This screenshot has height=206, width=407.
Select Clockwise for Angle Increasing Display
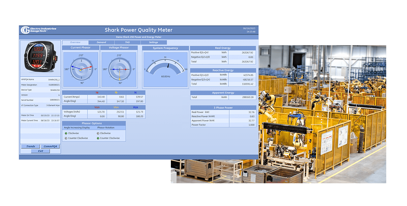pos(72,133)
